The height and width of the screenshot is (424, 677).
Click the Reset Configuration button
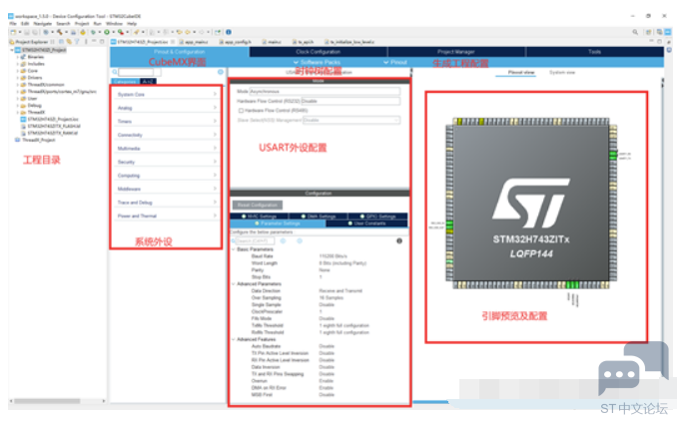click(x=258, y=205)
